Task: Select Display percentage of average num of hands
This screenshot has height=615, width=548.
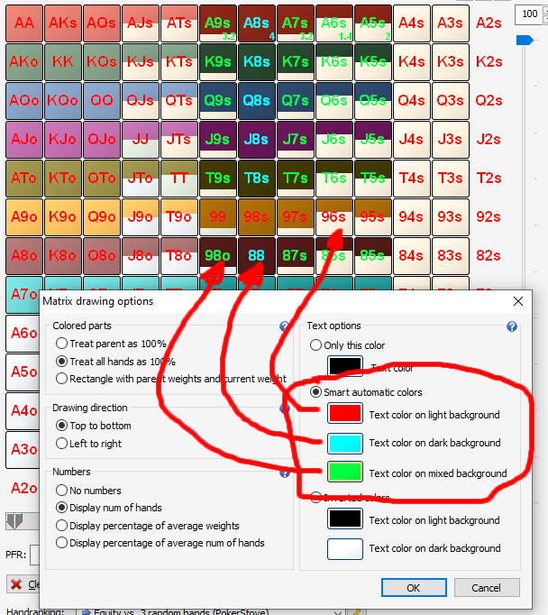Action: pos(160,543)
